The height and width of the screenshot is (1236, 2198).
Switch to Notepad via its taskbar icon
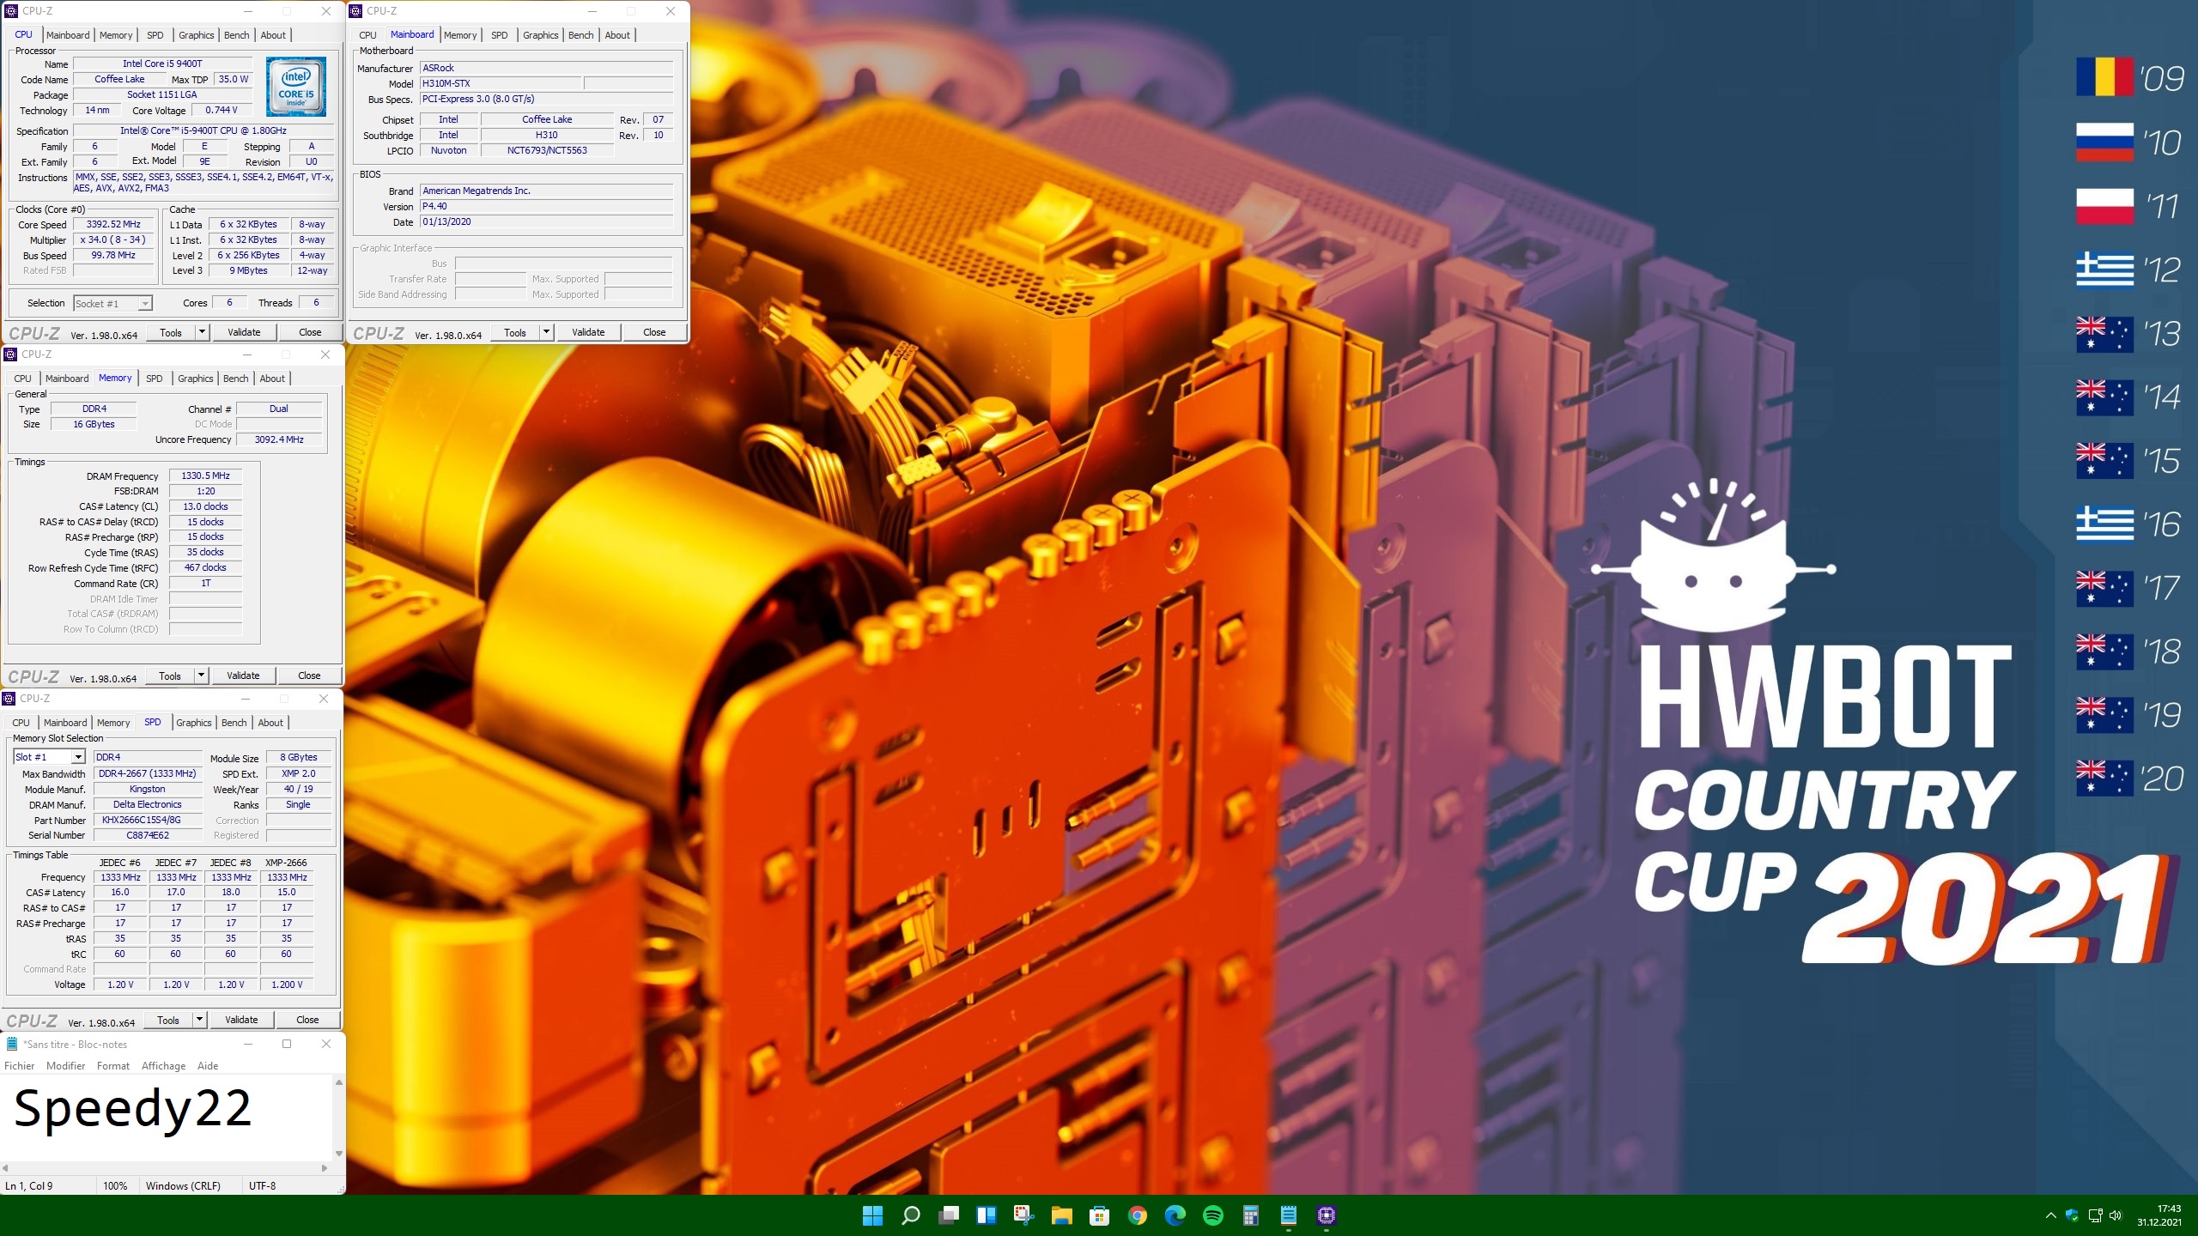tap(1288, 1215)
